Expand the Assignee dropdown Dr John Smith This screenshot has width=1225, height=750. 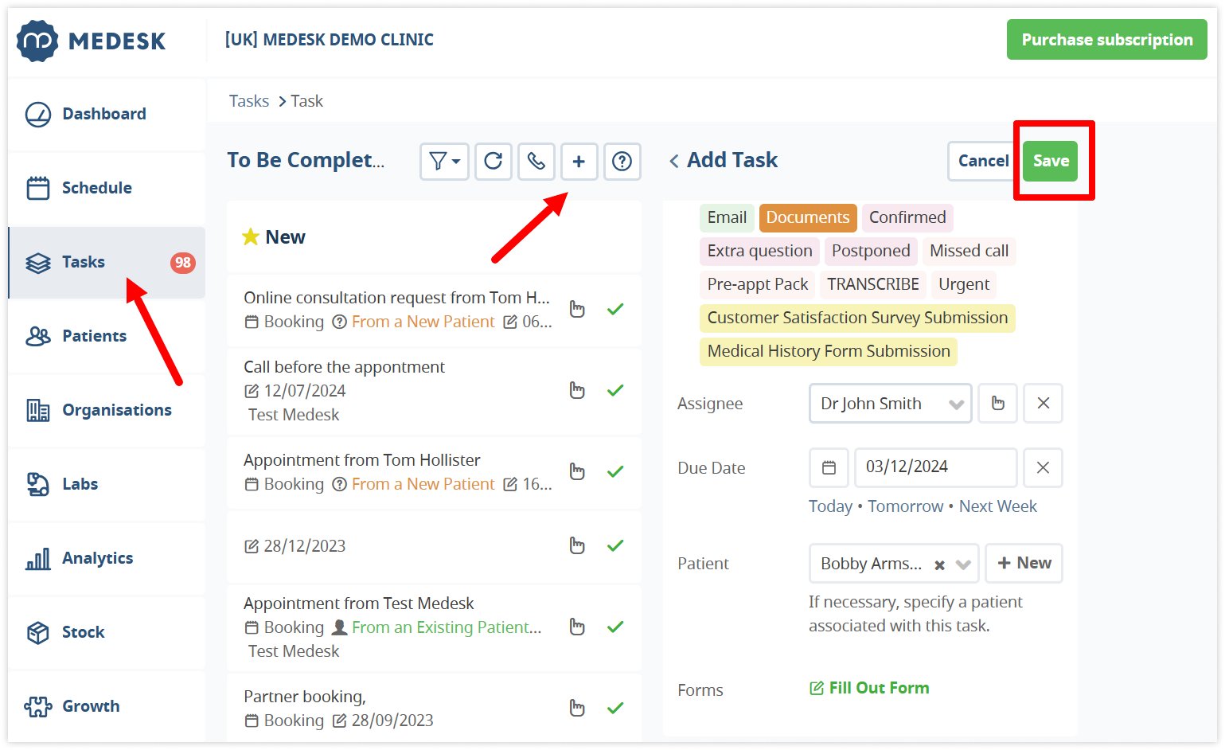(x=956, y=404)
